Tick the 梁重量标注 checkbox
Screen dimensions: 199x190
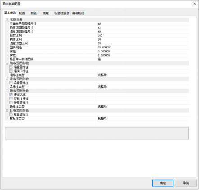click(11, 83)
